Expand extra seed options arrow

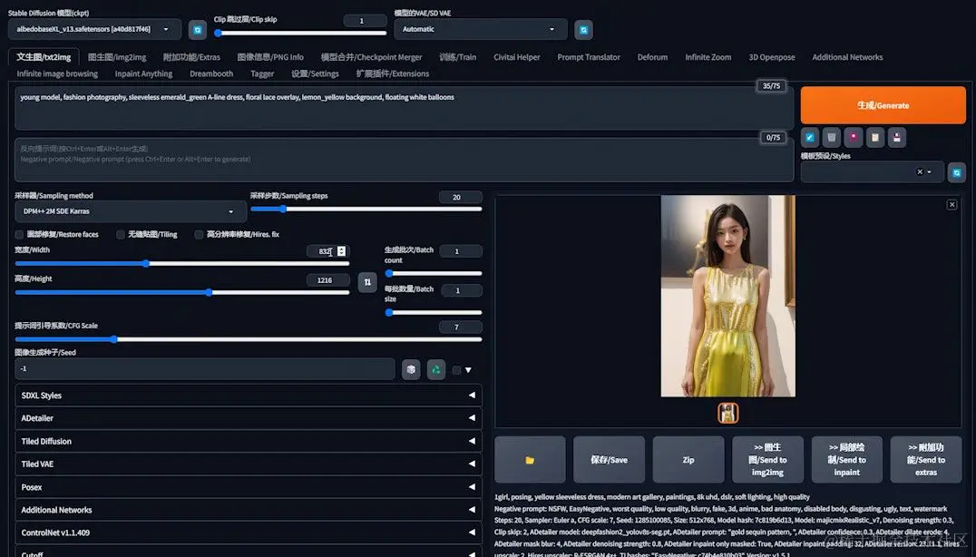(x=468, y=370)
